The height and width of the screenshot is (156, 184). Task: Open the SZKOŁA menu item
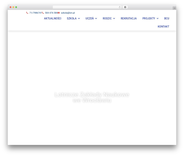[72, 18]
